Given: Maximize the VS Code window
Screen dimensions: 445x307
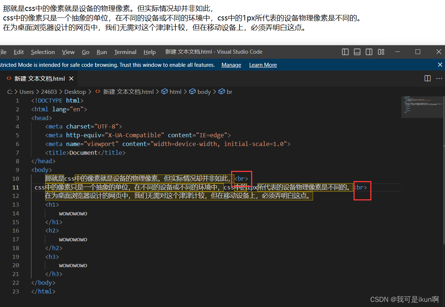Looking at the screenshot, I should (x=418, y=52).
